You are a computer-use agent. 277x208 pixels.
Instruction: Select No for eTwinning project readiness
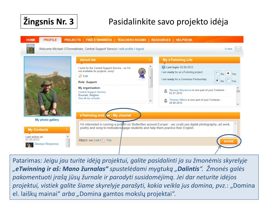[217, 73]
